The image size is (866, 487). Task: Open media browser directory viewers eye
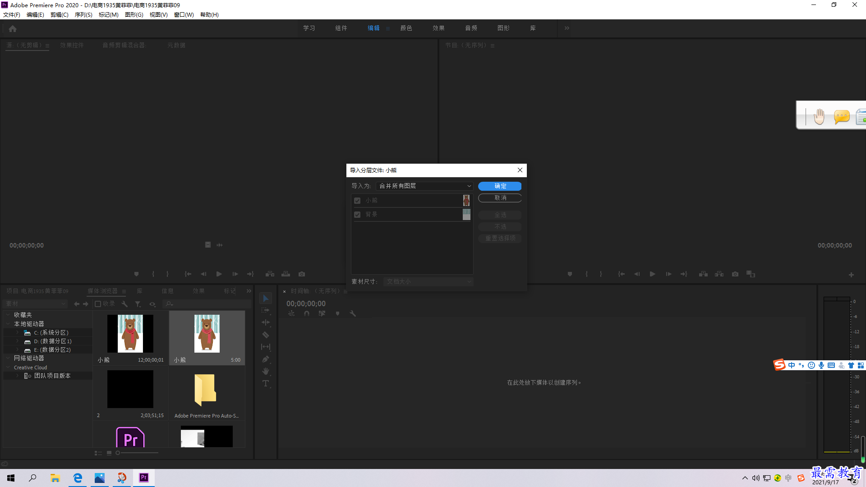click(152, 304)
